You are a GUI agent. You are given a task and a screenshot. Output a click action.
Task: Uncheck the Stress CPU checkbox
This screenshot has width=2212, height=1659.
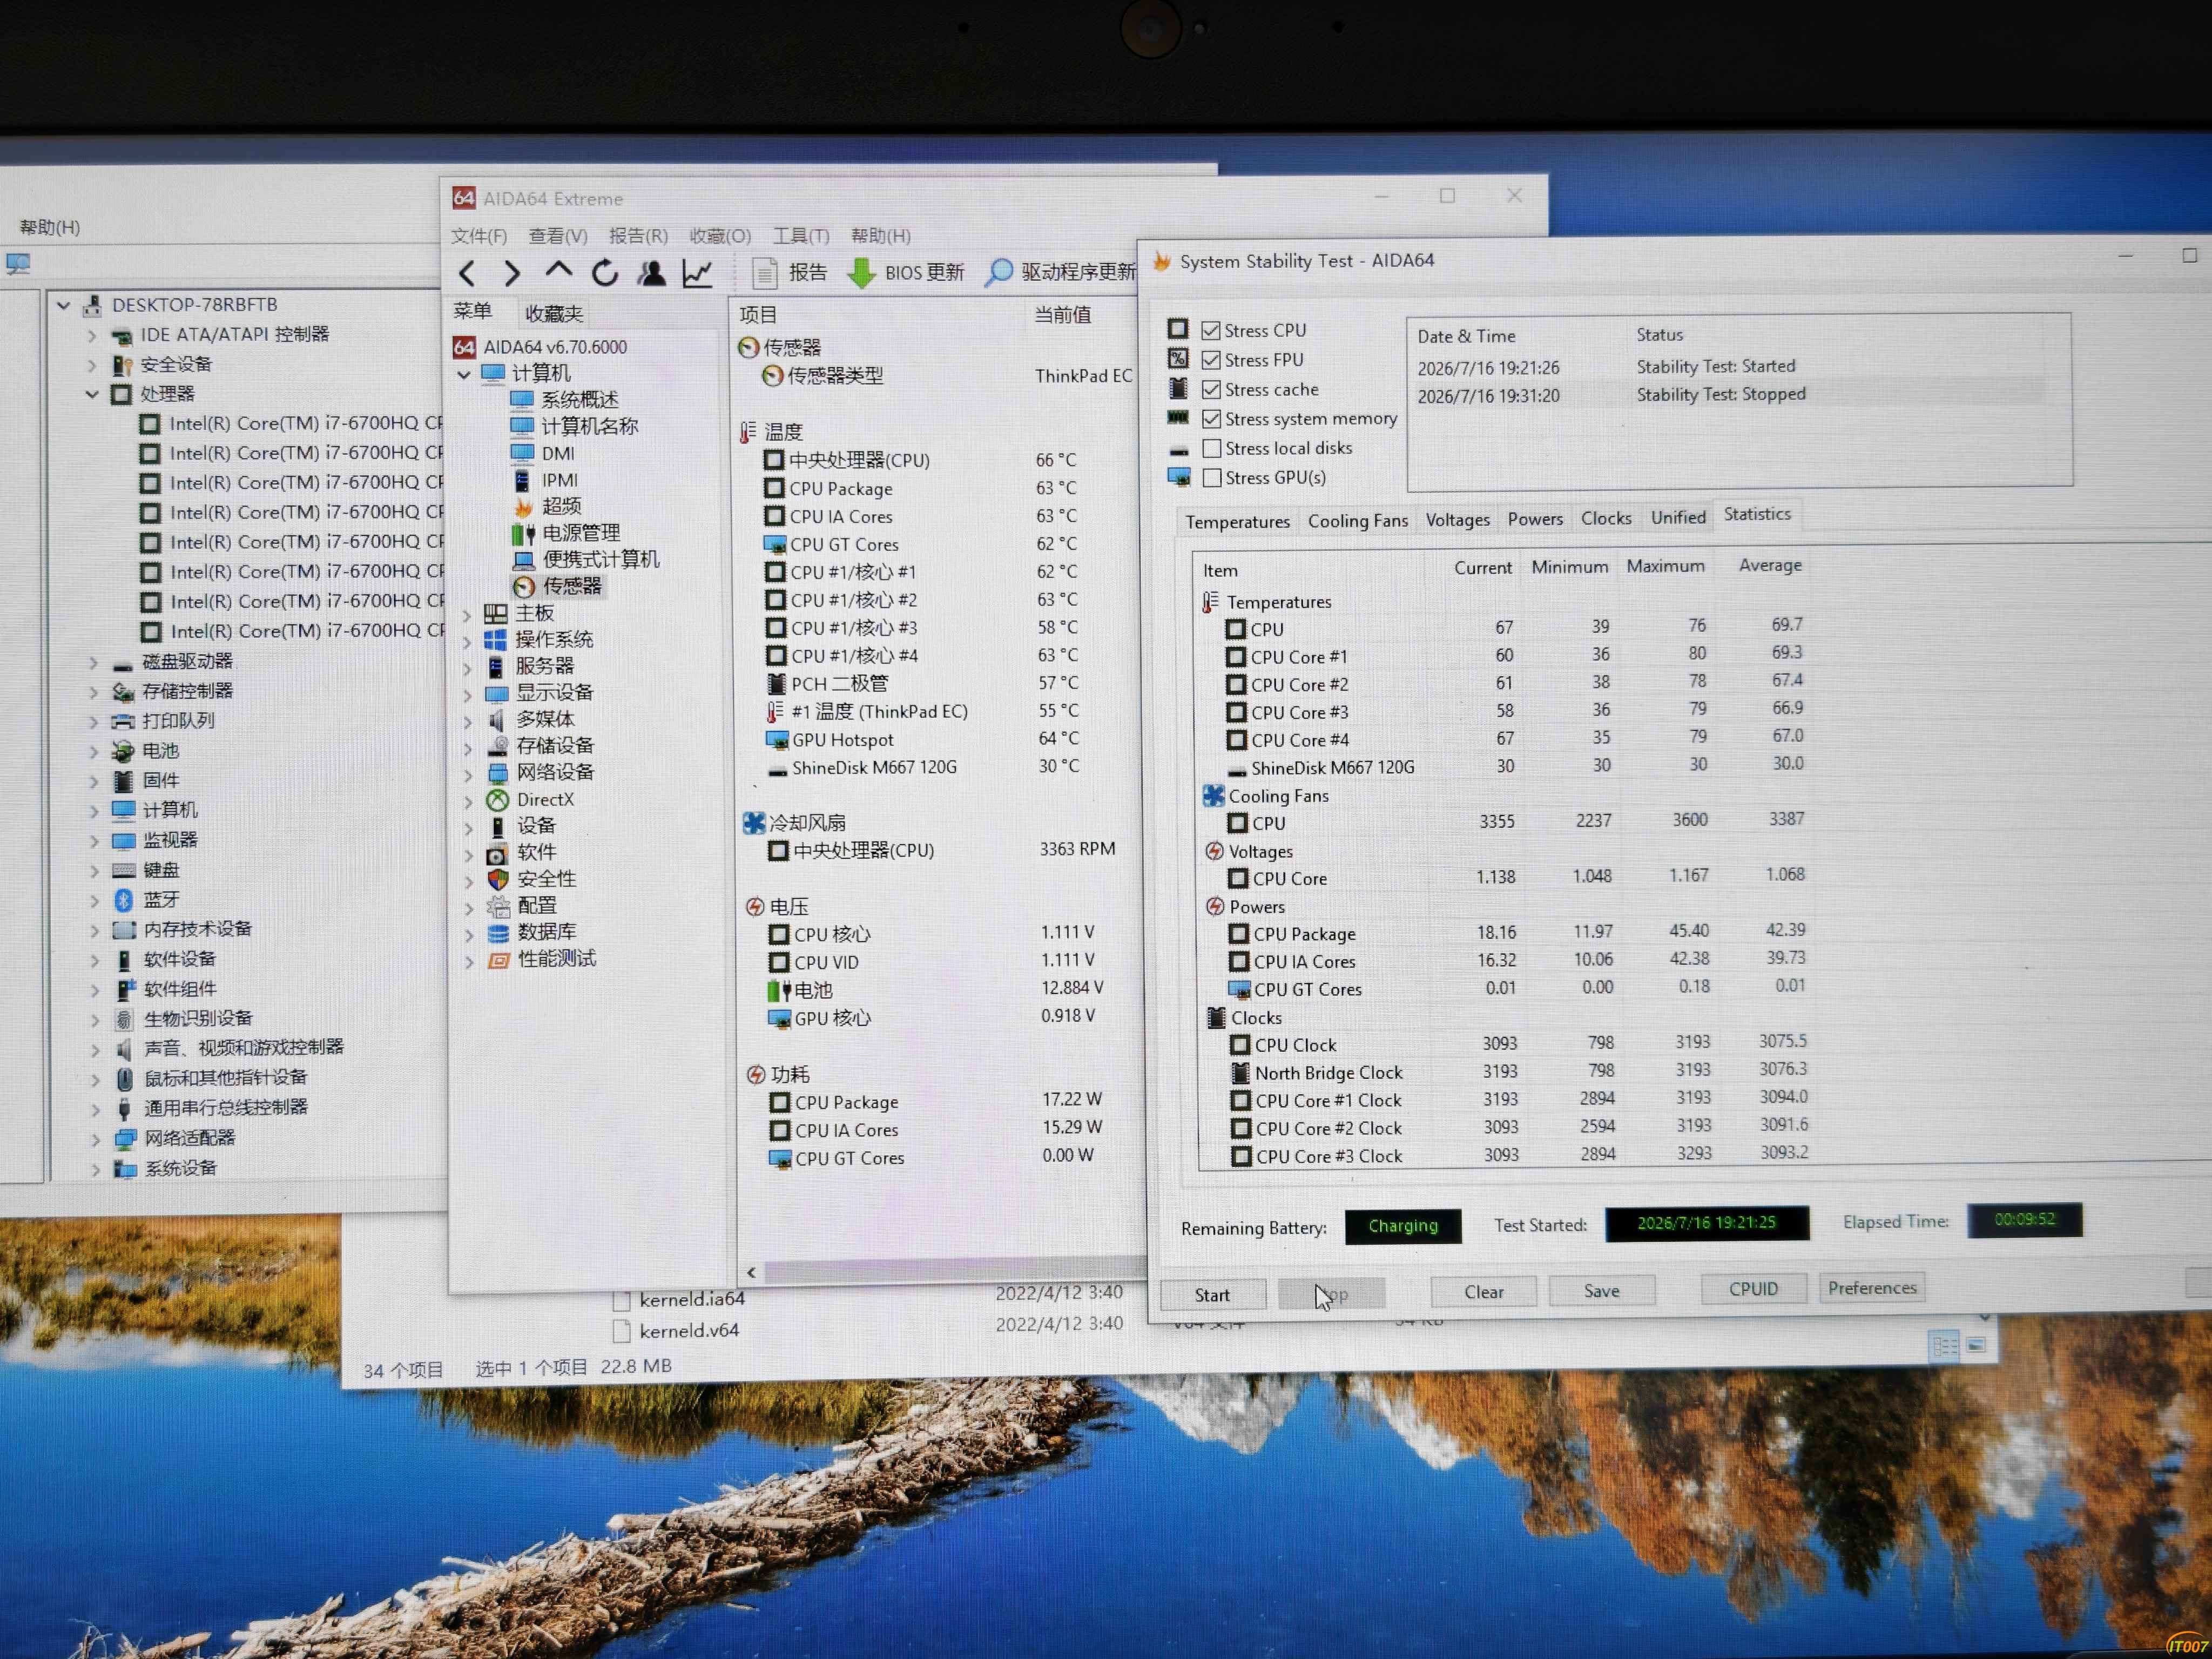(x=1211, y=330)
